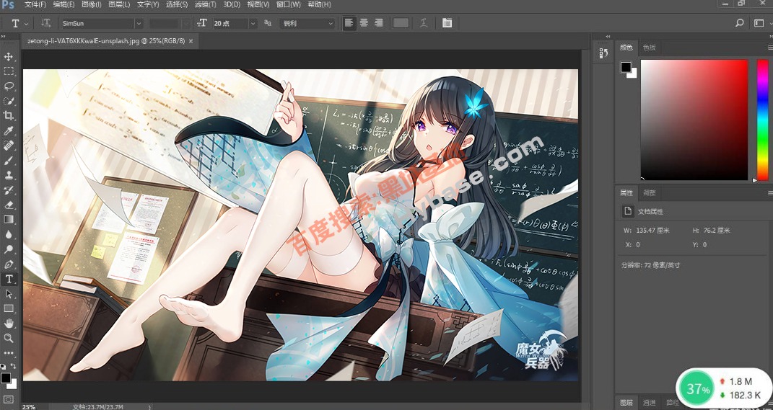This screenshot has height=410, width=773.
Task: Open the Color panel flyout menu
Action: click(x=769, y=48)
